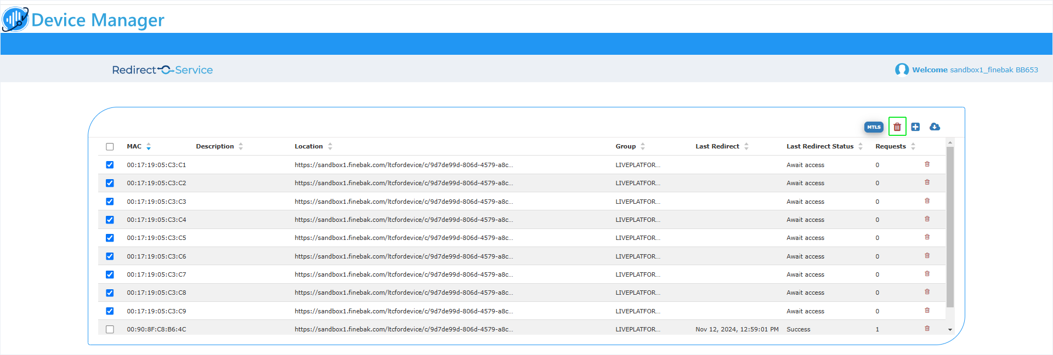Toggle the select-all checkbox in the header
Screen dimensions: 1053x355
tap(110, 147)
